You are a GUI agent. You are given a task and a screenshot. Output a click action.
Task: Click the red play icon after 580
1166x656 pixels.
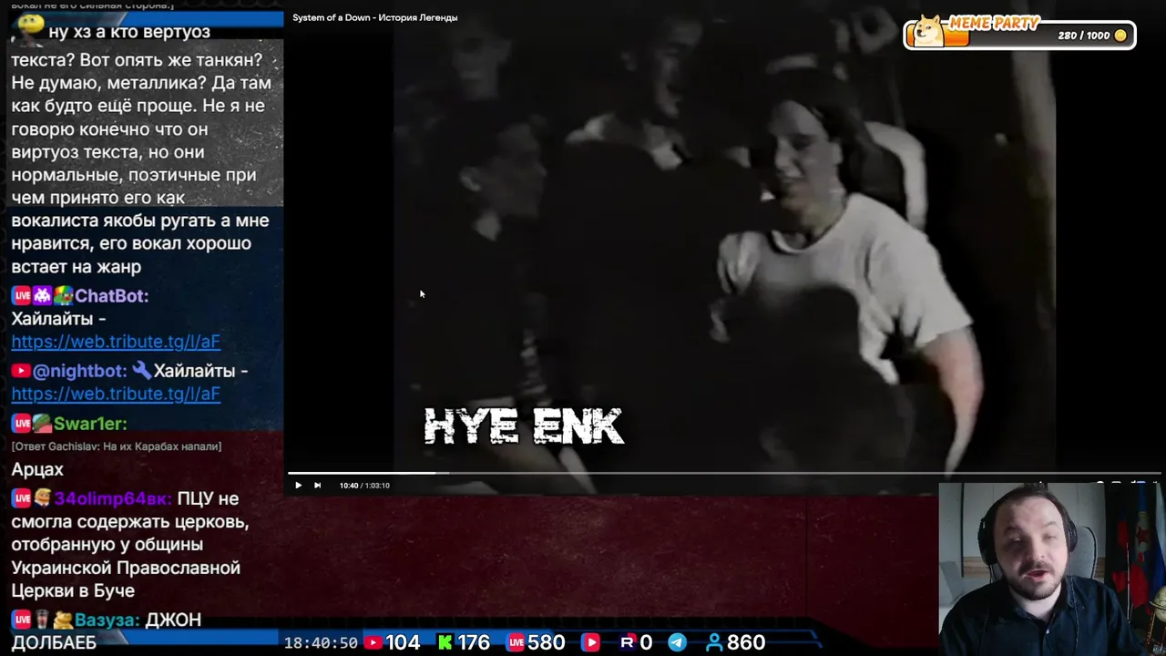click(x=590, y=642)
